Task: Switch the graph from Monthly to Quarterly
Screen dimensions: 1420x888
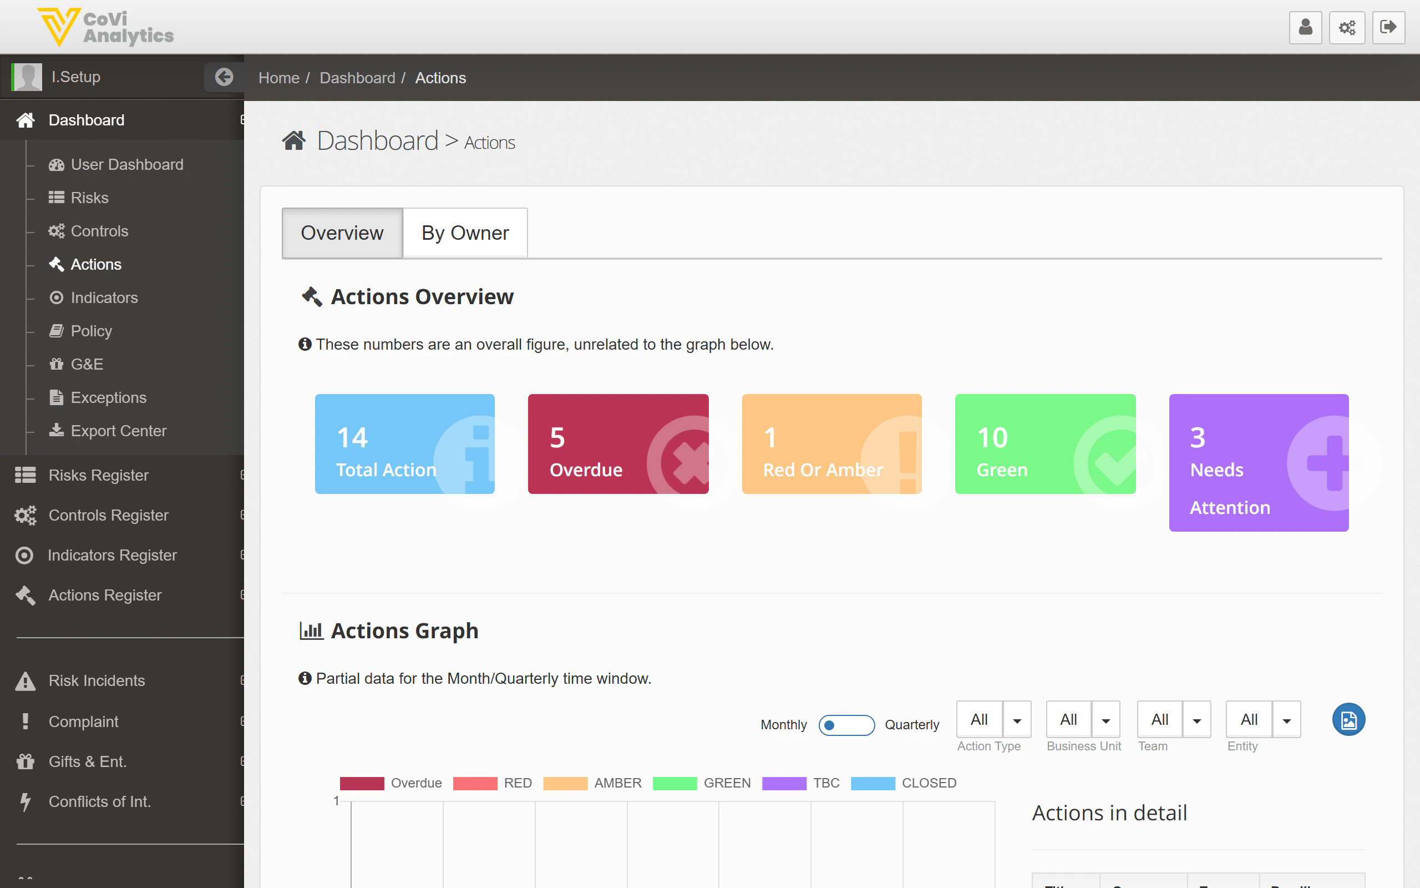Action: 846,725
